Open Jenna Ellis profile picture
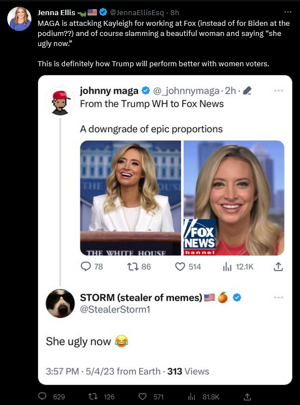The width and height of the screenshot is (300, 405). coord(20,19)
